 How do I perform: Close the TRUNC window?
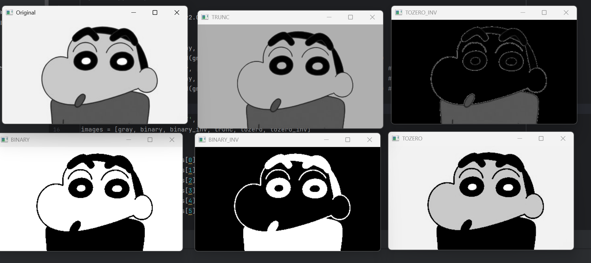pyautogui.click(x=372, y=17)
